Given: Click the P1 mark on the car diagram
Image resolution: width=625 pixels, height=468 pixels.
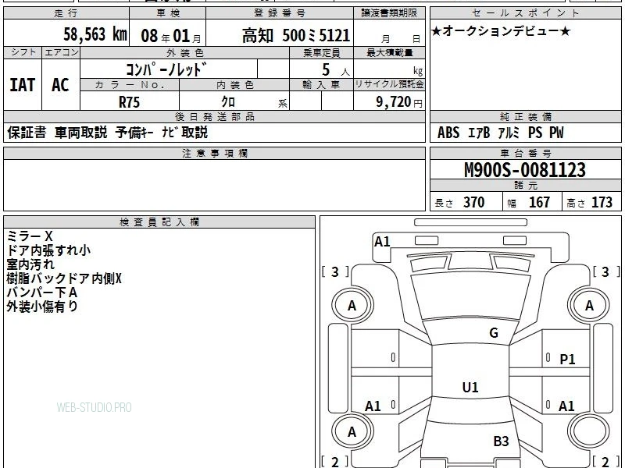Looking at the screenshot, I should [x=567, y=360].
